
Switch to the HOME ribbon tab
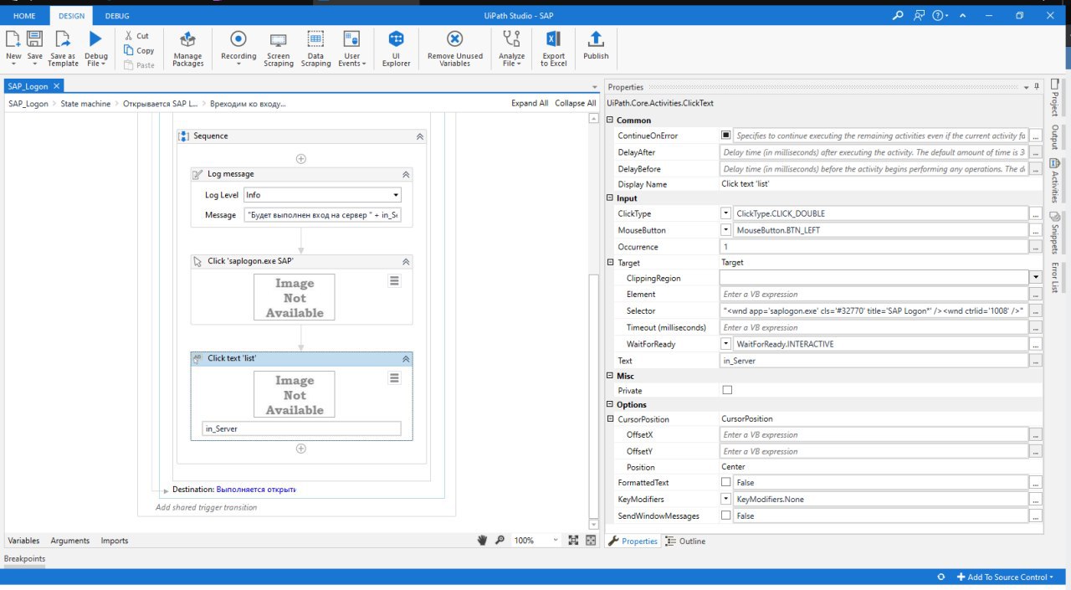pyautogui.click(x=24, y=16)
